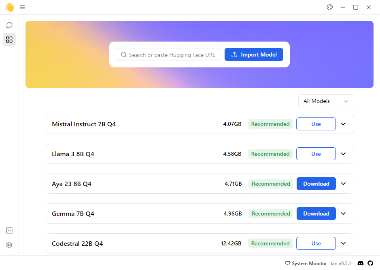Open the All Models filter dropdown
Image resolution: width=380 pixels, height=270 pixels.
(326, 101)
